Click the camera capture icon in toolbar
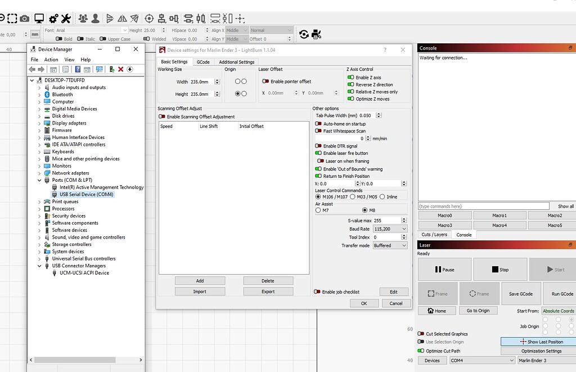The image size is (576, 372). point(25,17)
